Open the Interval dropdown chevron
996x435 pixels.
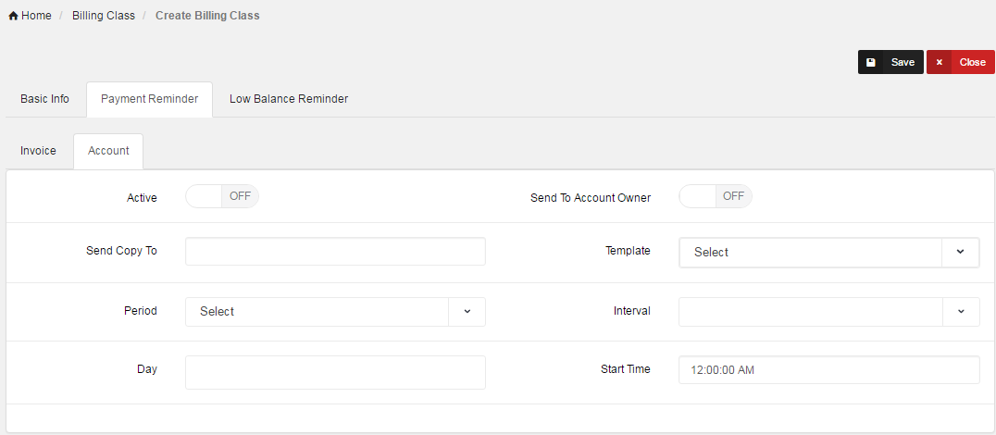click(x=960, y=312)
